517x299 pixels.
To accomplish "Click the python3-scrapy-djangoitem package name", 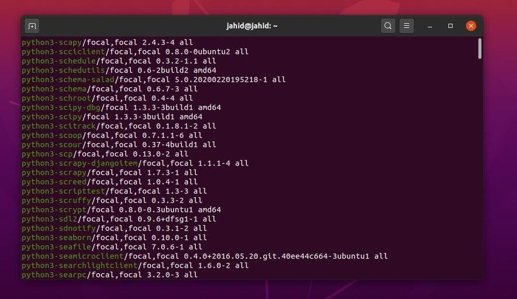I will [x=81, y=163].
